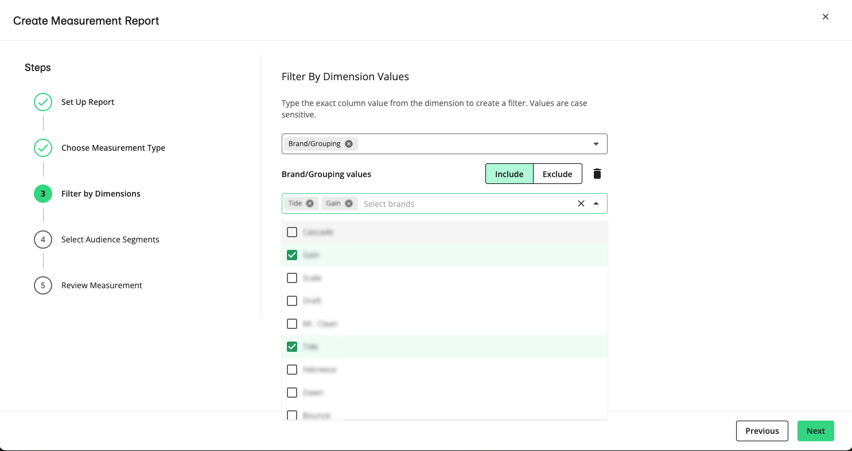Check the Cascade brand checkbox
Image resolution: width=852 pixels, height=451 pixels.
[292, 232]
